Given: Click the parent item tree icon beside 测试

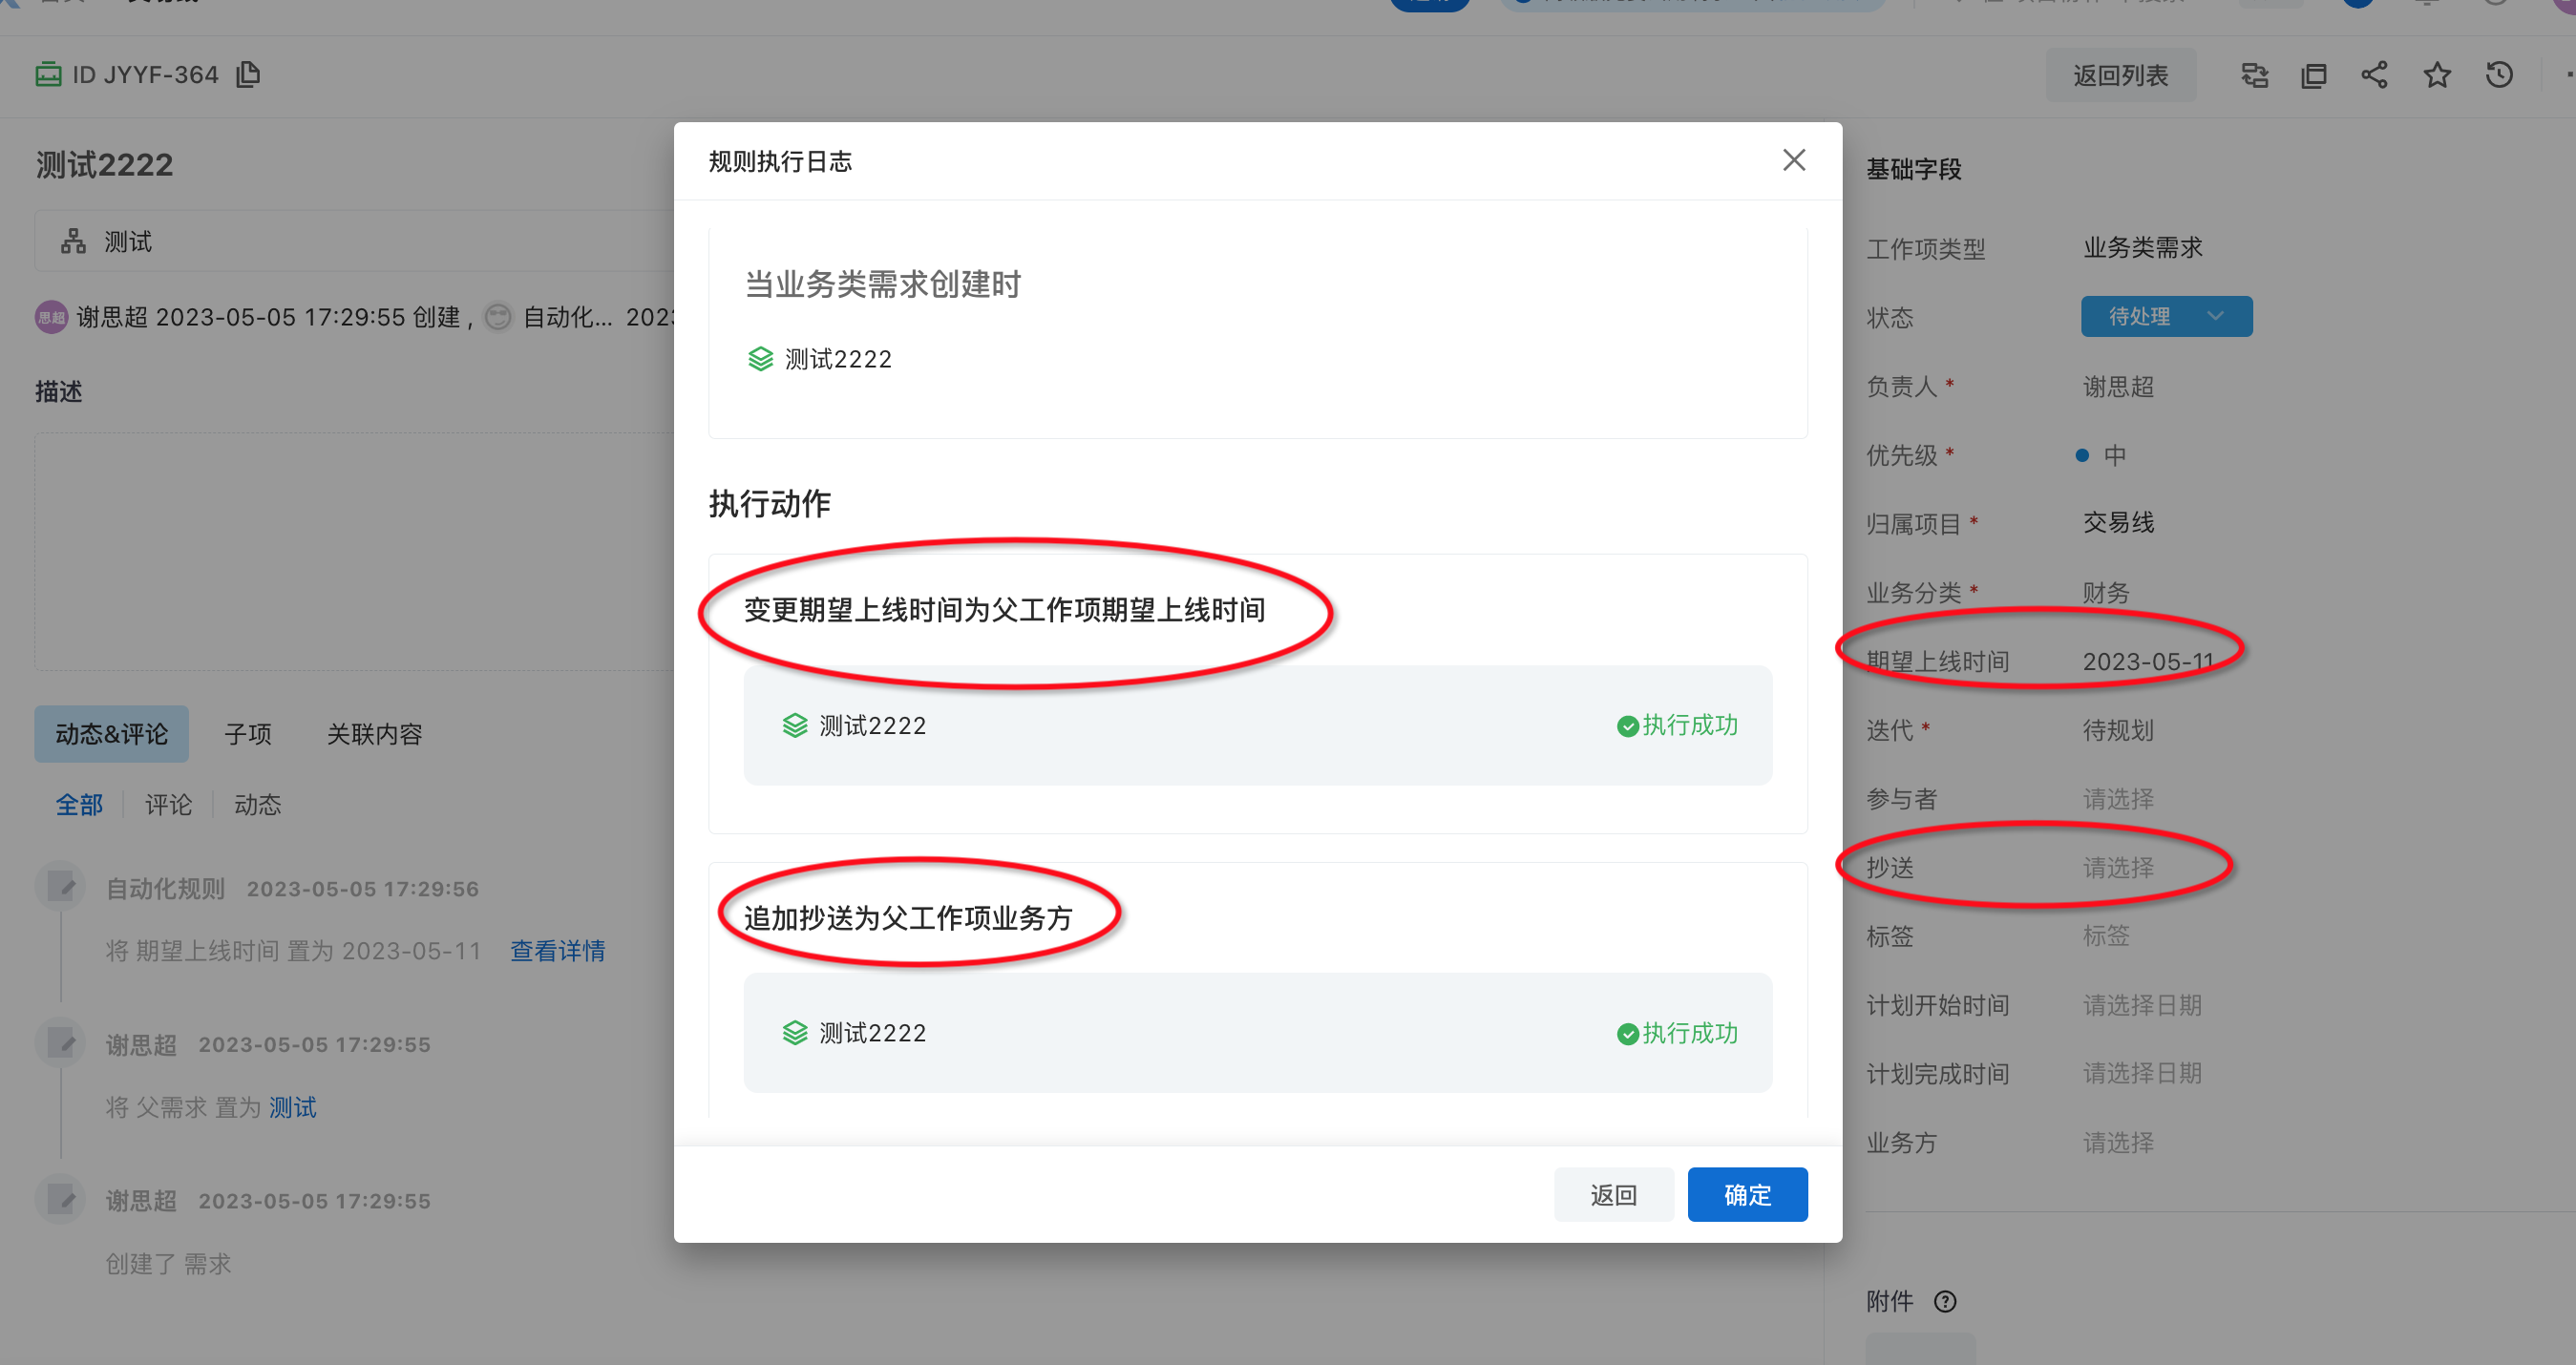Looking at the screenshot, I should 73,241.
